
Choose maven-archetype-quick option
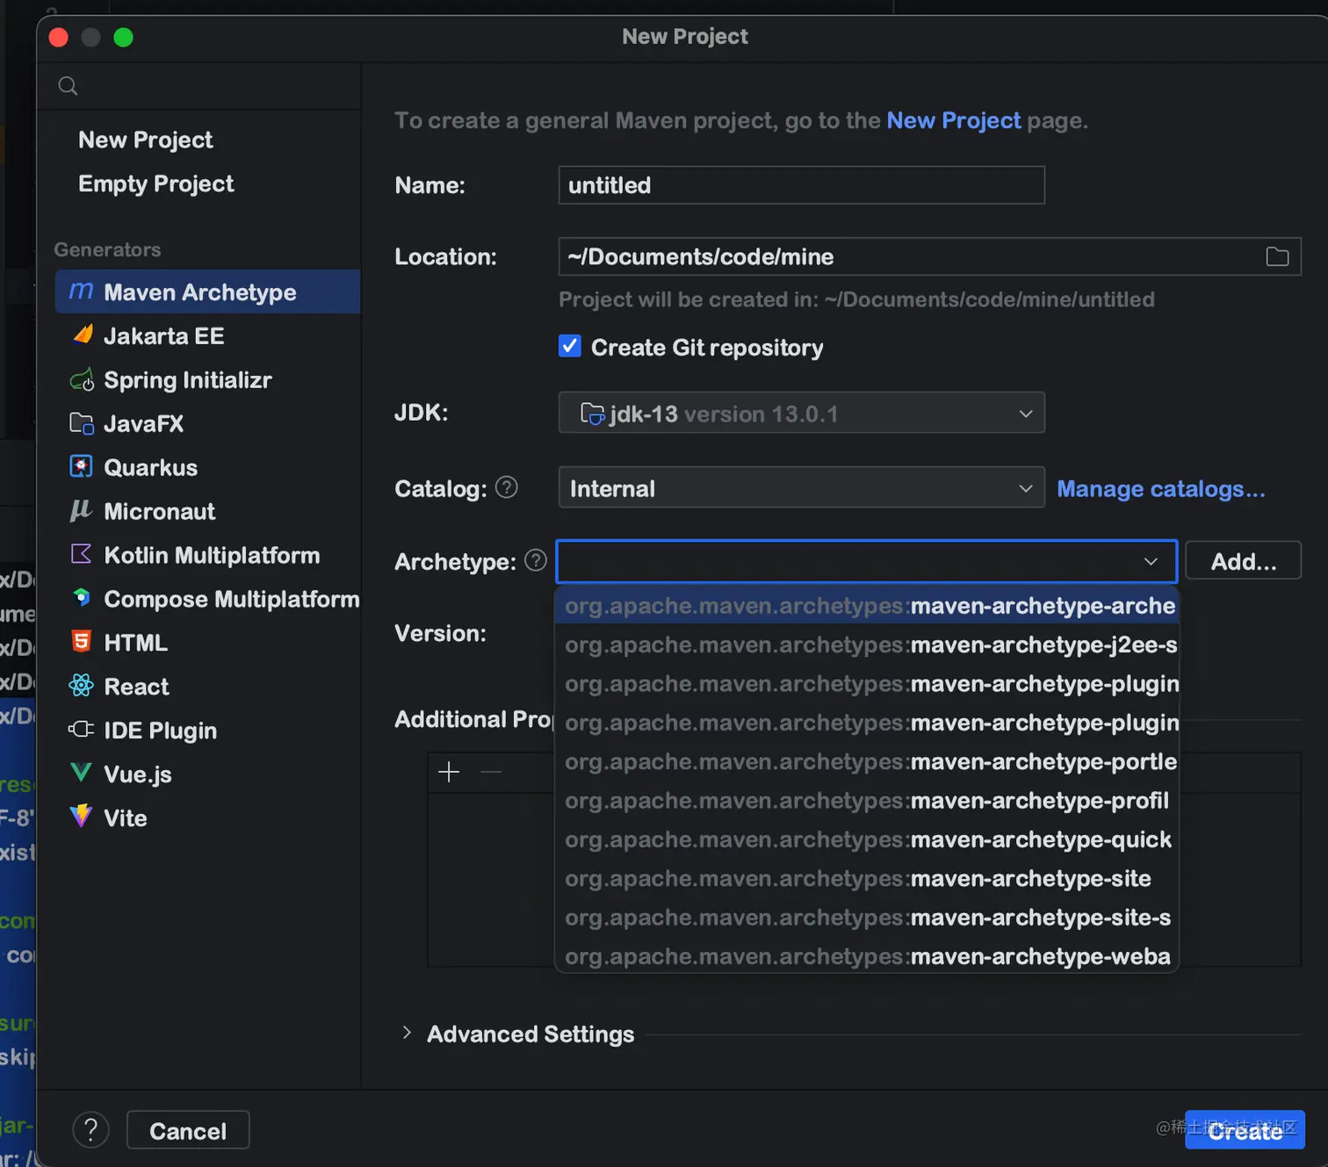pyautogui.click(x=867, y=839)
